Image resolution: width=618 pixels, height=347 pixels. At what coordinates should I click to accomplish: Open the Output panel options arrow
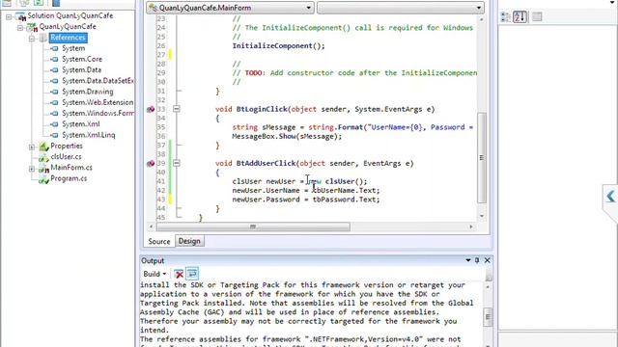click(467, 260)
